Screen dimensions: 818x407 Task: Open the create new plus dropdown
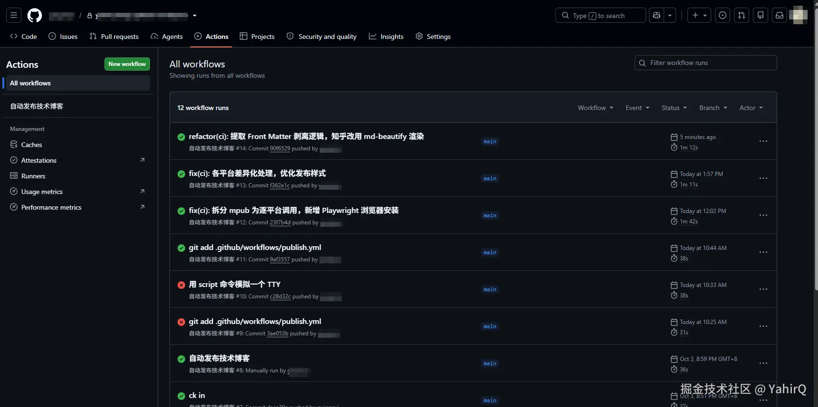(699, 15)
